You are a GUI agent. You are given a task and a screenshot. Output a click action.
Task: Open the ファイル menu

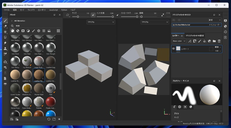[x=6, y=10]
